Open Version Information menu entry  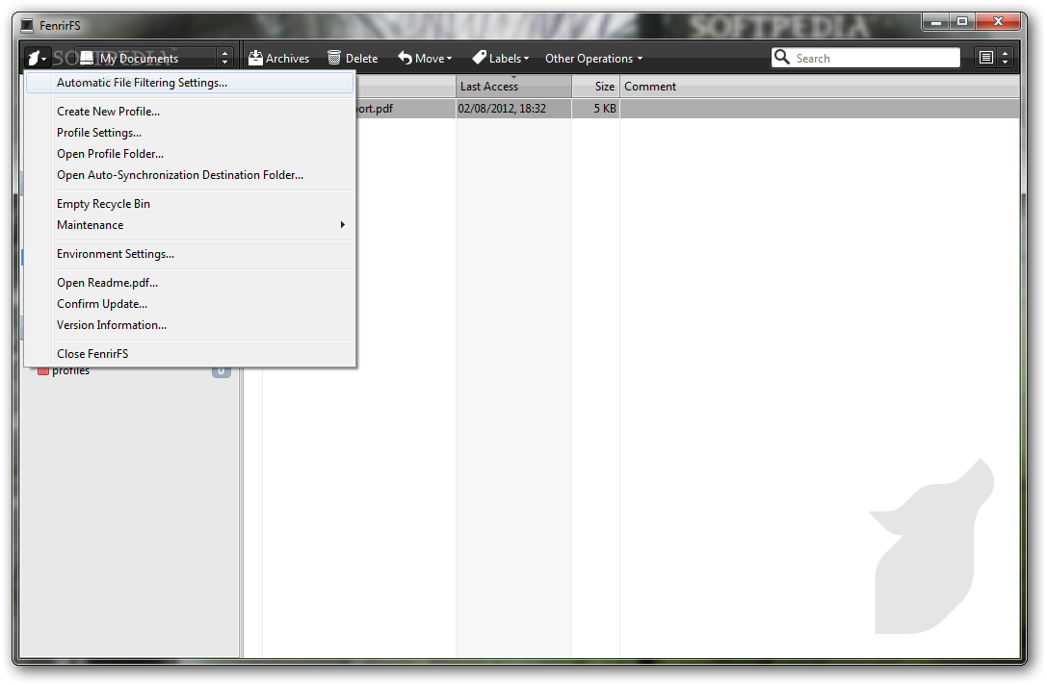pyautogui.click(x=190, y=325)
